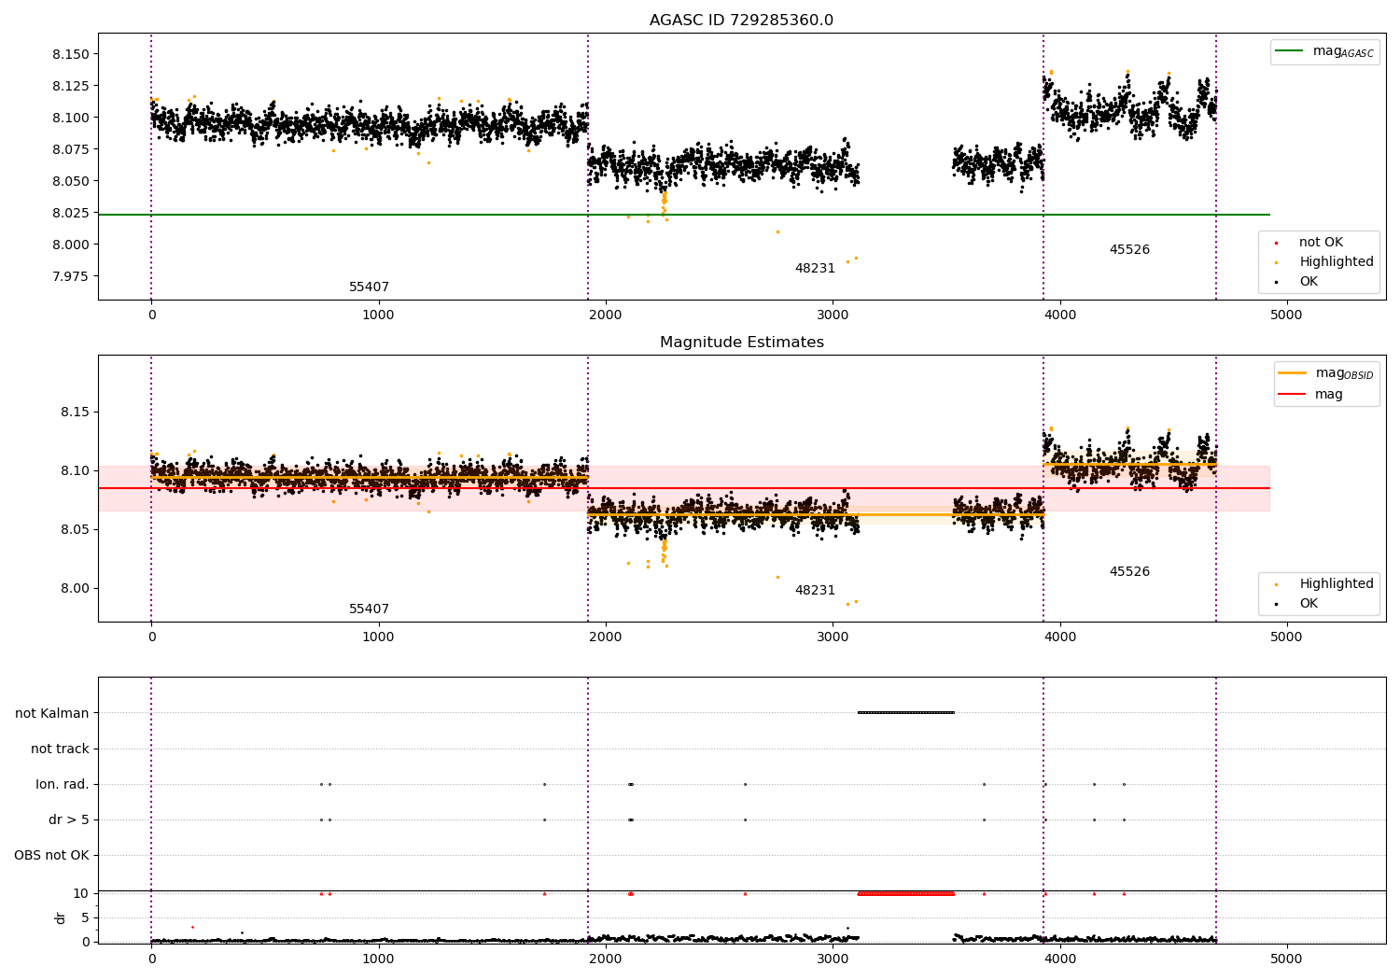Click the dr axis tick labeled 10

(81, 894)
